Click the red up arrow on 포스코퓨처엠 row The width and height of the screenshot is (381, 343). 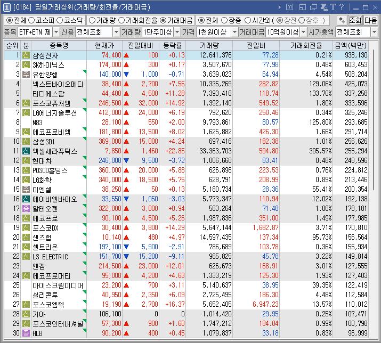[x=126, y=103]
